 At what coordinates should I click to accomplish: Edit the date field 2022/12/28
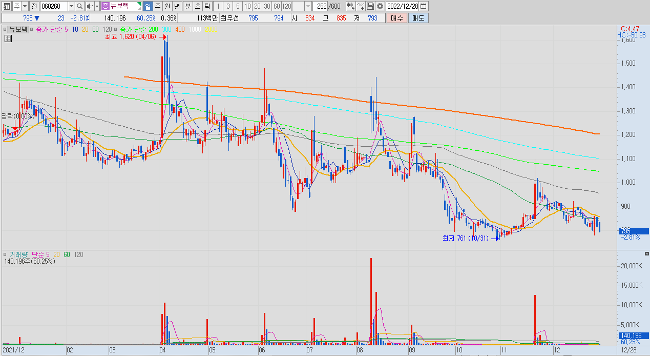tap(403, 6)
